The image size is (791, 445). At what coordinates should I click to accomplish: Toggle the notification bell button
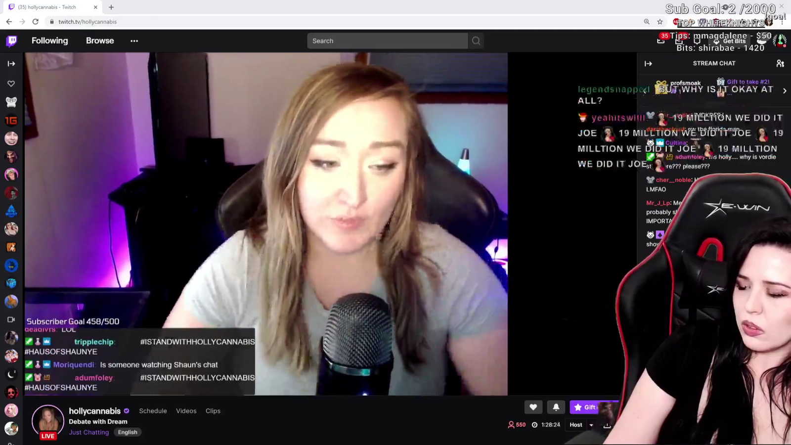click(556, 407)
